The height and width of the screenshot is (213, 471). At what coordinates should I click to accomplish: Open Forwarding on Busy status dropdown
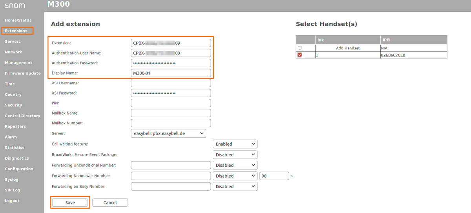[x=235, y=187]
